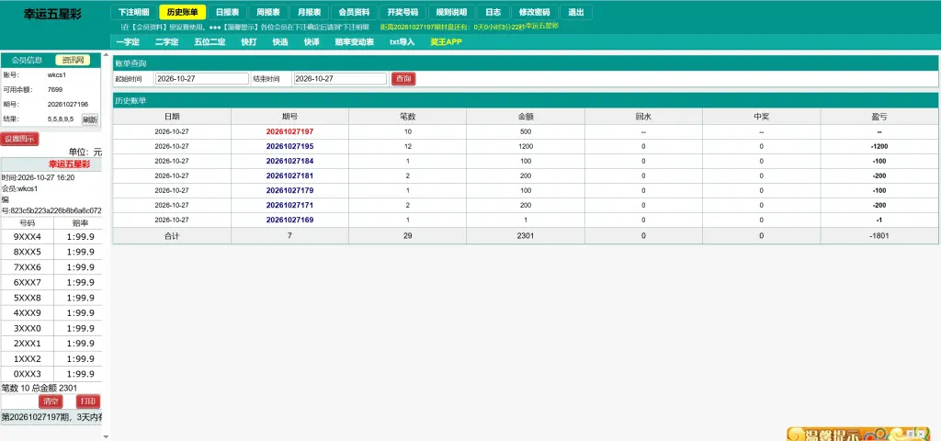The height and width of the screenshot is (441, 941).
Task: Open the 日报表 tab
Action: (x=228, y=12)
